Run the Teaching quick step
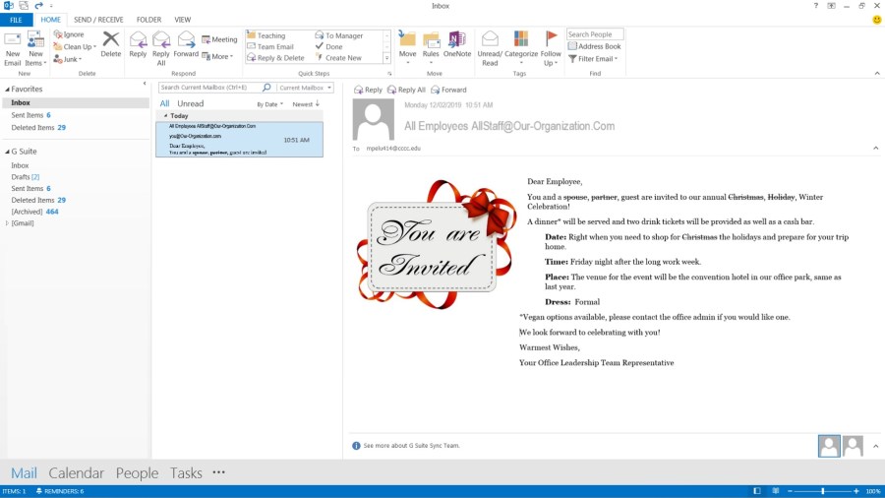This screenshot has width=885, height=498. (266, 35)
